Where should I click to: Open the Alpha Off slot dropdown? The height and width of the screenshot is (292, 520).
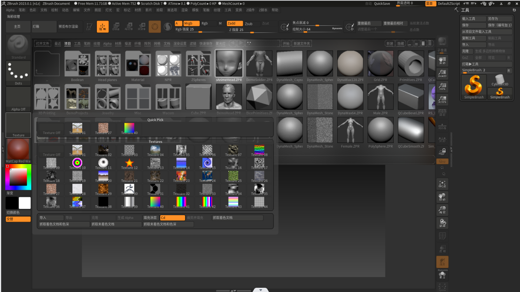point(18,99)
